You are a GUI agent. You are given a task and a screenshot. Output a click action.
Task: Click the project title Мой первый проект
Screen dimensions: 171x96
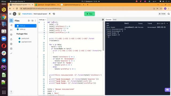click(40, 14)
